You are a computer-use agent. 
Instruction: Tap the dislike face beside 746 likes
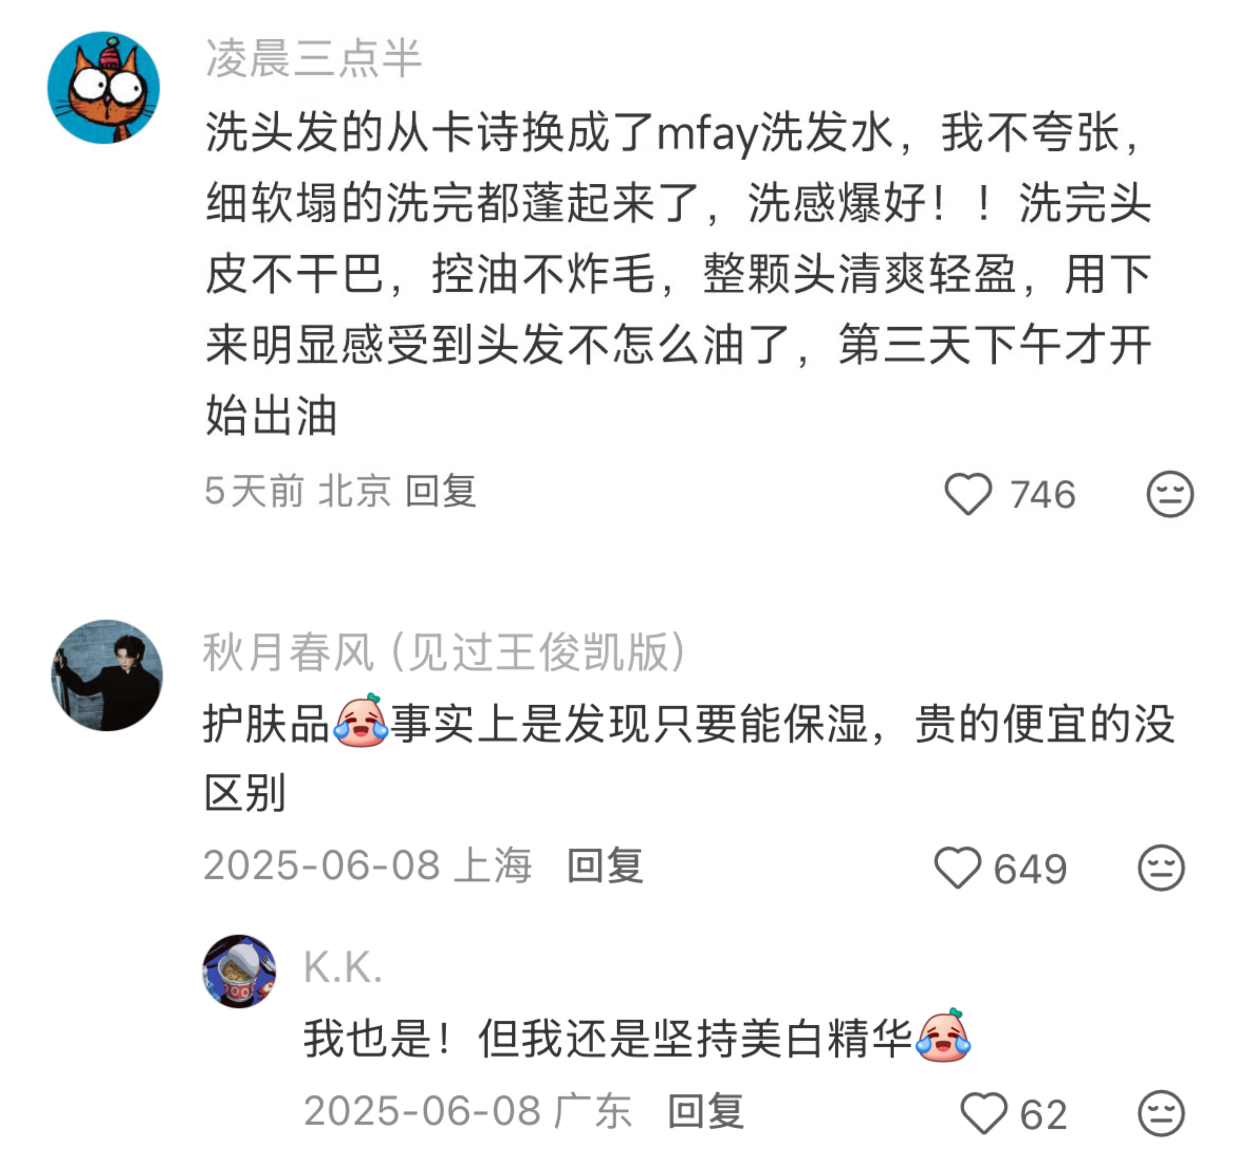pos(1170,494)
